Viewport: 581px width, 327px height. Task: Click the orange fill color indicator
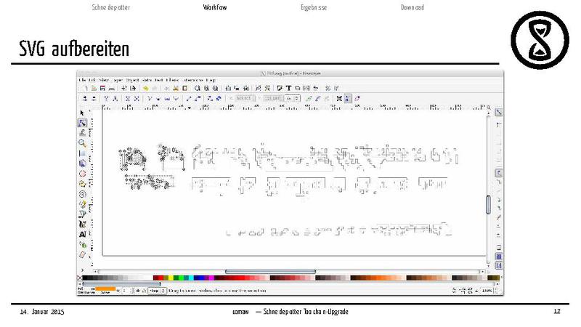tap(105, 288)
